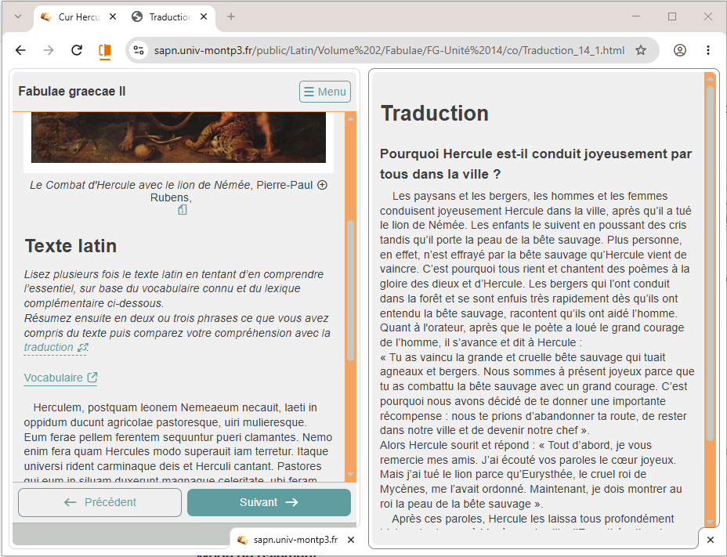The width and height of the screenshot is (727, 557).
Task: Click the site info icon in address bar
Action: (138, 50)
